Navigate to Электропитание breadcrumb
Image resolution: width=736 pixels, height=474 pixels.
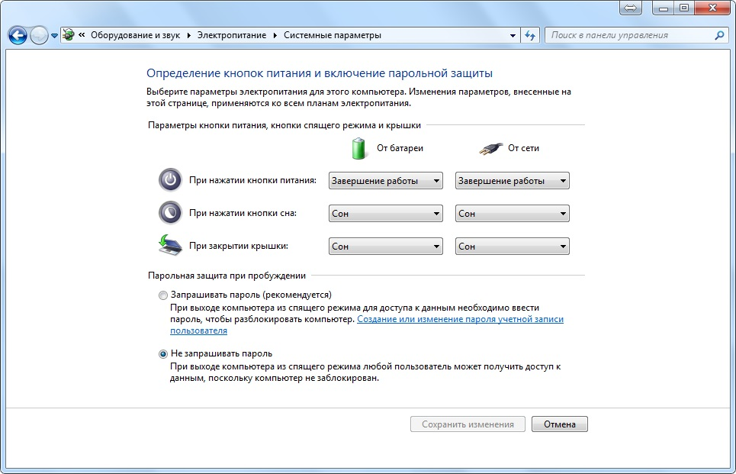point(231,35)
